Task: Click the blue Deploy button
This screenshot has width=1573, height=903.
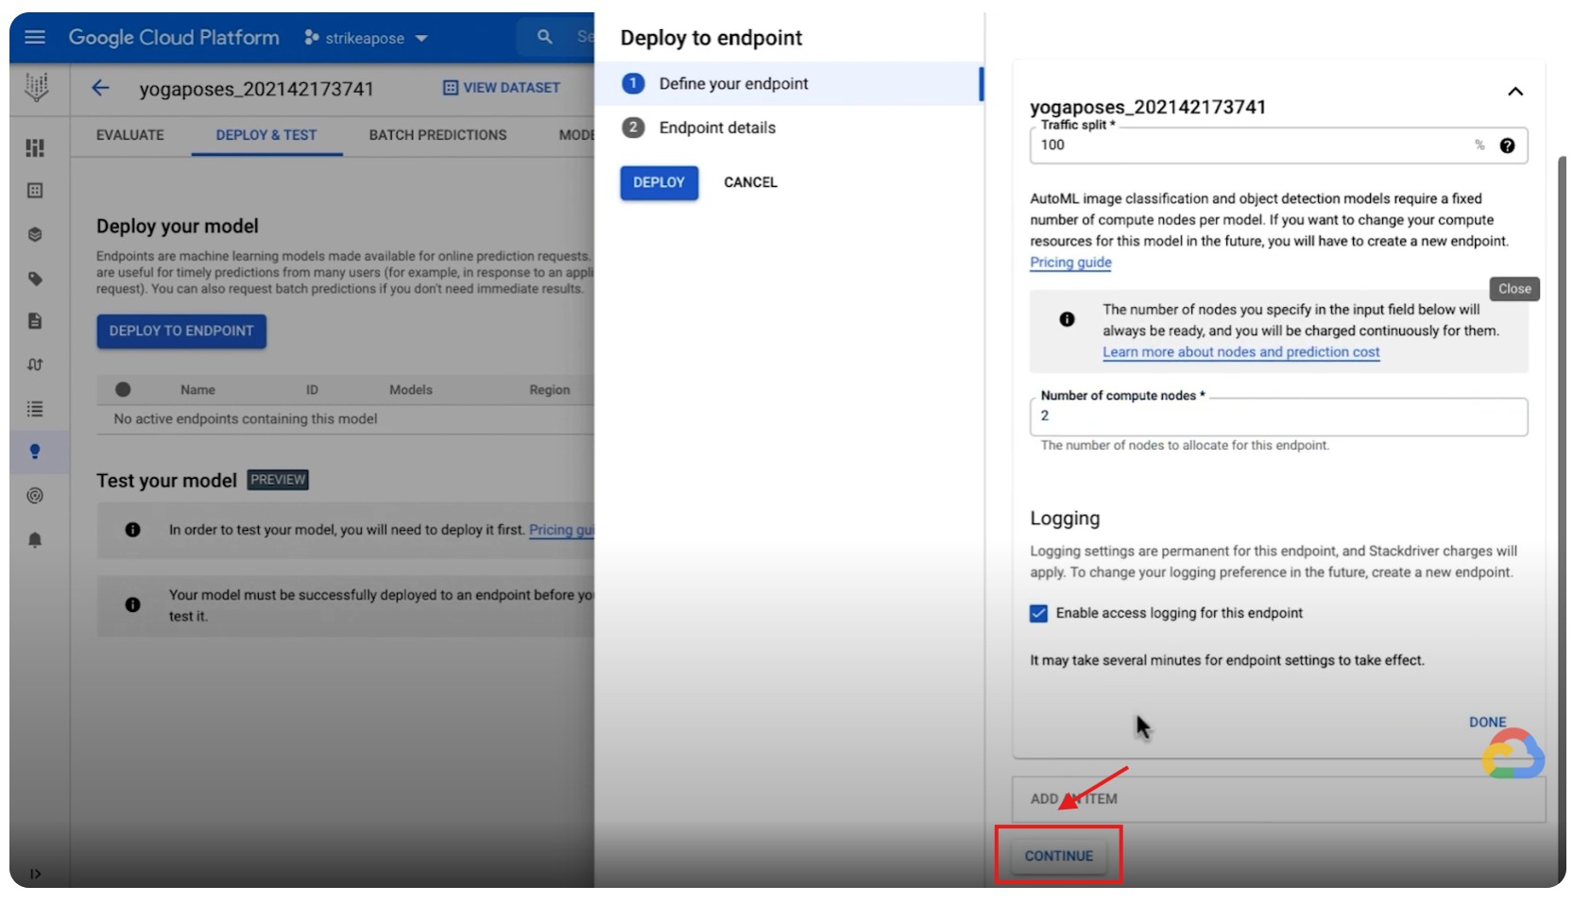Action: click(x=658, y=182)
